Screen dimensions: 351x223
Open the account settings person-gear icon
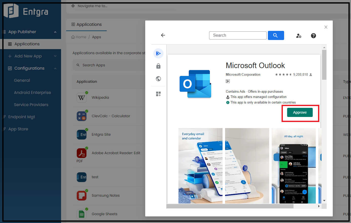(299, 36)
